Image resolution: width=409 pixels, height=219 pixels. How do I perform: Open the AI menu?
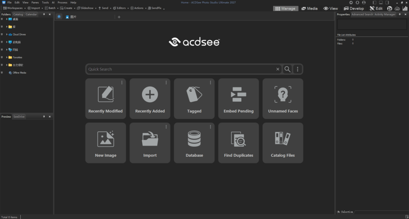(x=53, y=2)
